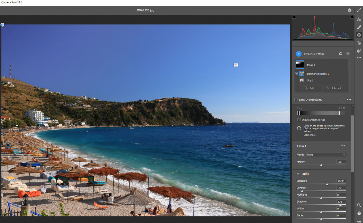
Task: Toggle full screen mode arrows icon
Action: point(359,10)
